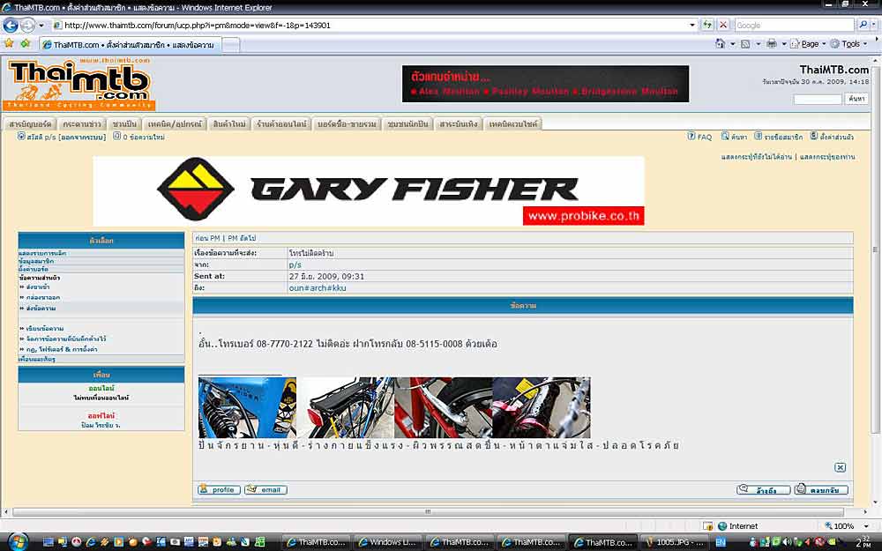Select the ThaiMTB.com browser tab
Image resolution: width=882 pixels, height=551 pixels.
click(131, 45)
